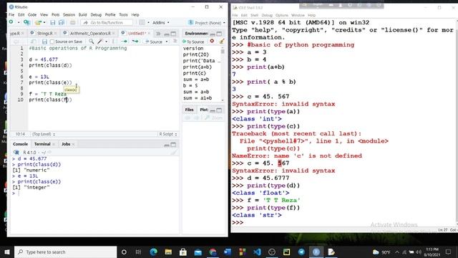The height and width of the screenshot is (258, 458).
Task: Click the Save All icon in RStudio toolbar
Action: (62, 22)
